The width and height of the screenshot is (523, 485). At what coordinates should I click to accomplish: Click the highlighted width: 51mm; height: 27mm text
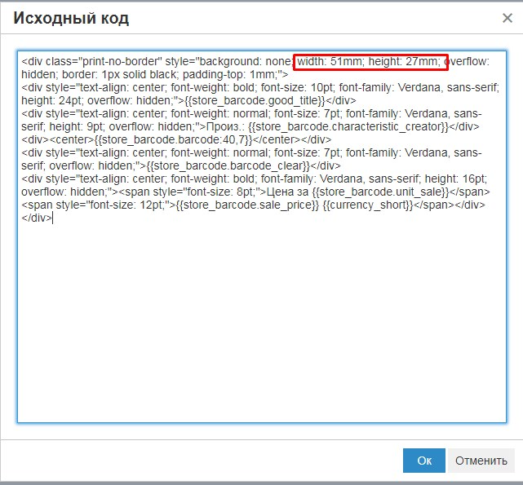[370, 63]
